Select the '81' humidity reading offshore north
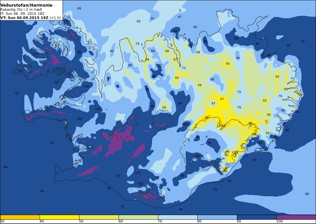This screenshot has height=224, width=316. [x=153, y=19]
